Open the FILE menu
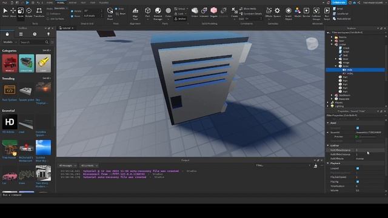The width and height of the screenshot is (388, 218). coord(5,2)
